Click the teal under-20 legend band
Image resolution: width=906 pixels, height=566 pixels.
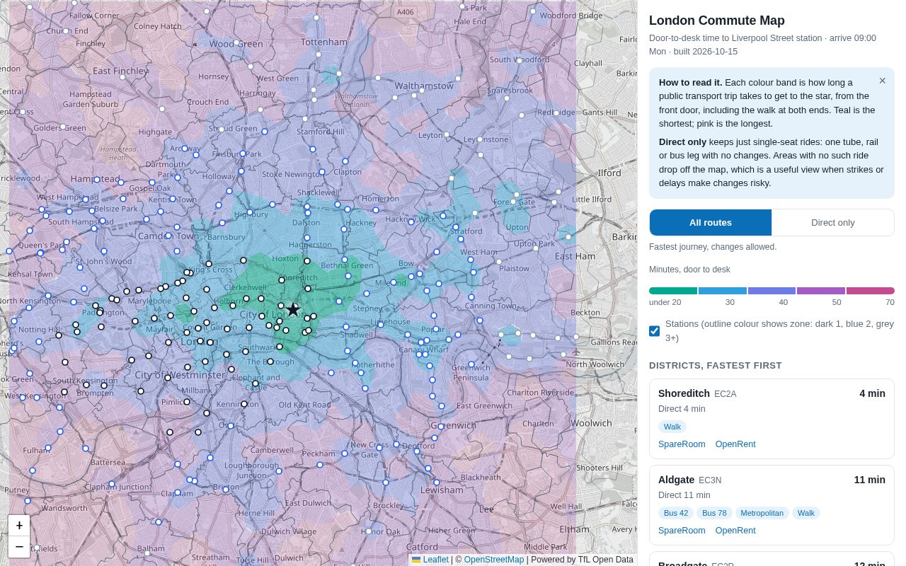[673, 291]
